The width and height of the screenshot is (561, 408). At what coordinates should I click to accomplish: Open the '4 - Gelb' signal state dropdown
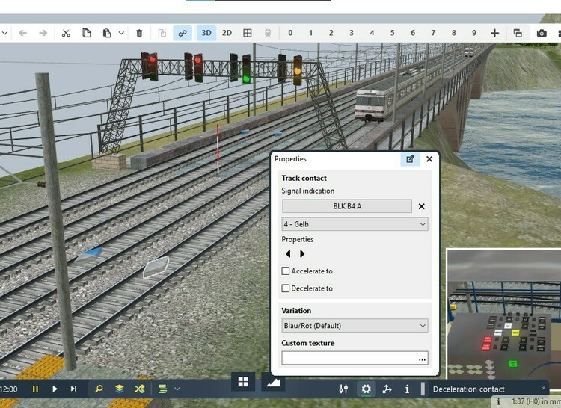pos(355,224)
